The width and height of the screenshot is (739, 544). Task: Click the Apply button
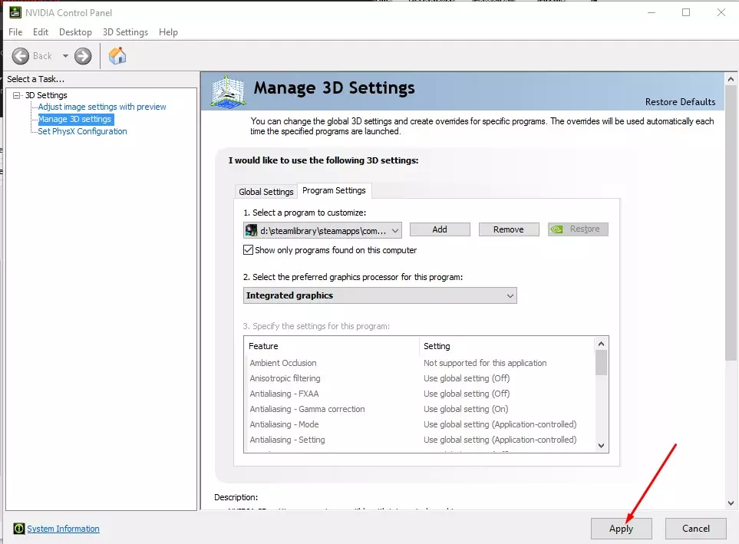tap(621, 529)
